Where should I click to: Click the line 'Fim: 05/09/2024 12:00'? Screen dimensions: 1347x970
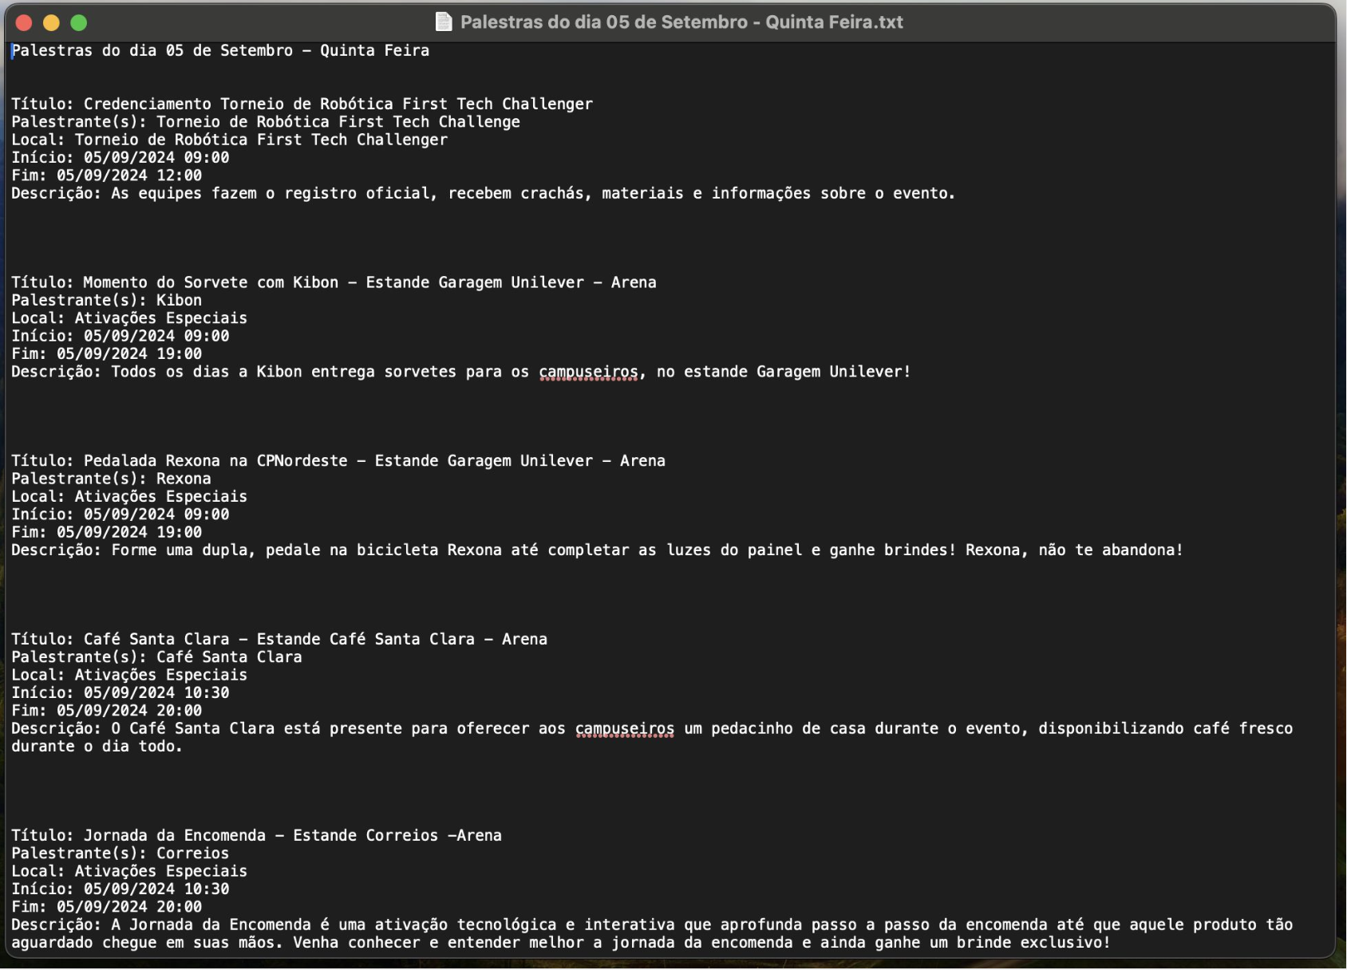click(107, 175)
